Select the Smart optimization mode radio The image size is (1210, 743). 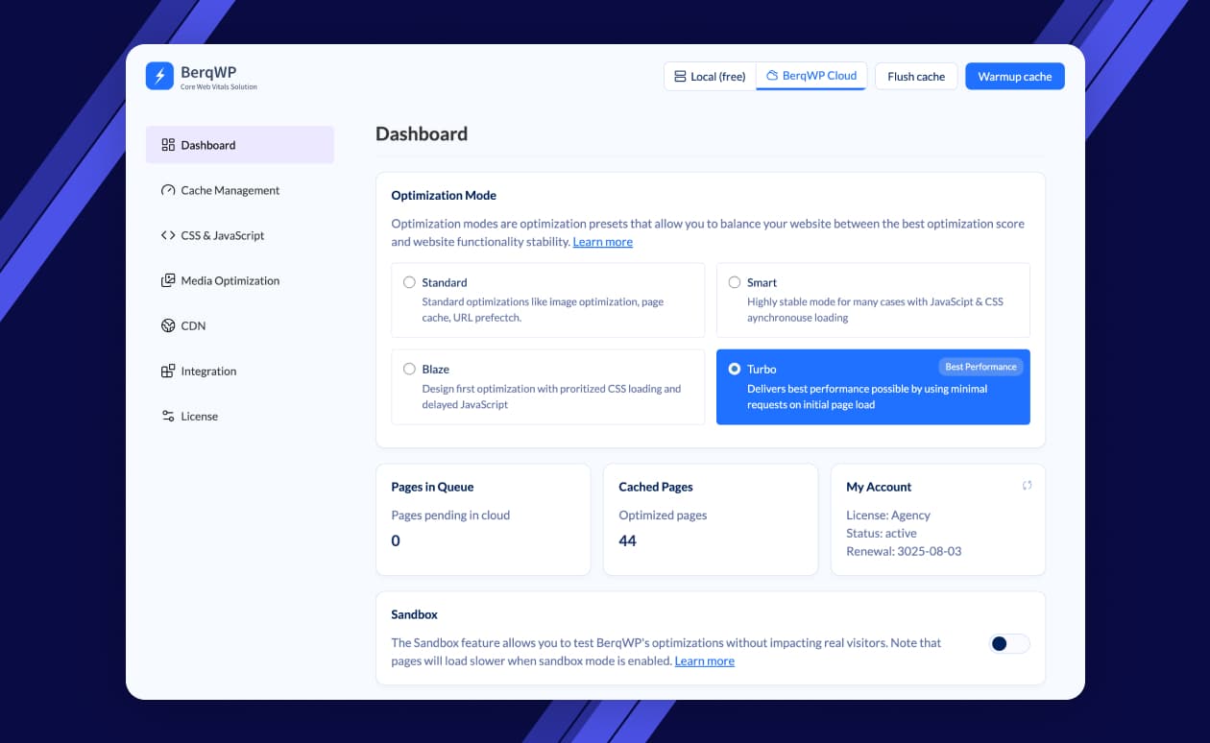tap(735, 282)
